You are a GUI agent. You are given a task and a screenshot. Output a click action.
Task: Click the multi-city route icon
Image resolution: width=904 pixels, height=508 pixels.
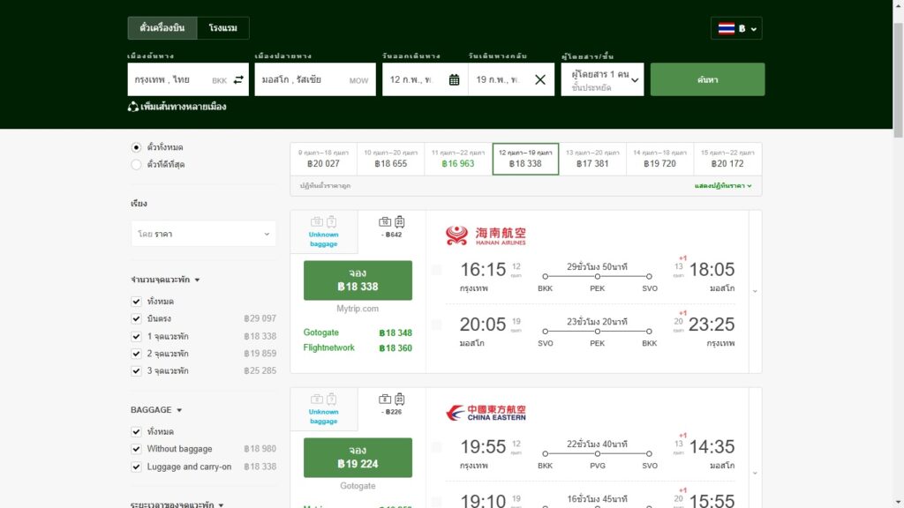pyautogui.click(x=133, y=107)
